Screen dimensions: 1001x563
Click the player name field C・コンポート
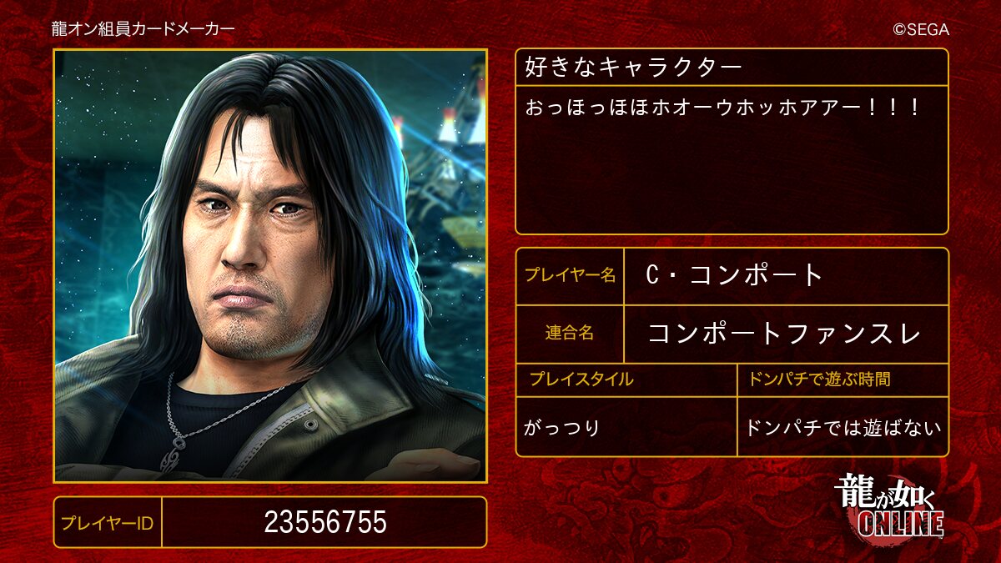coord(786,275)
